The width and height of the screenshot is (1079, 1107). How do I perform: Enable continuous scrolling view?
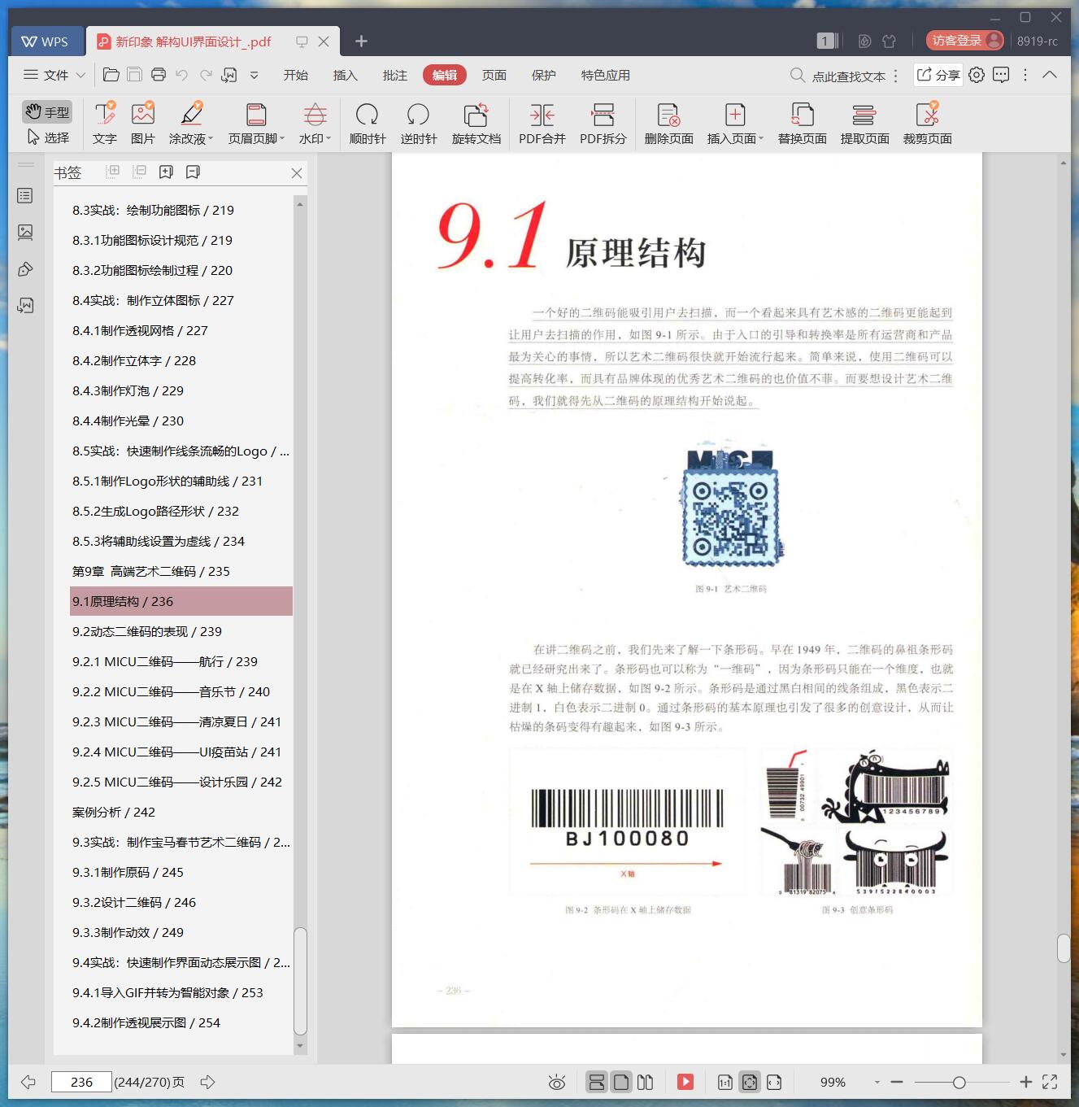(x=596, y=1082)
